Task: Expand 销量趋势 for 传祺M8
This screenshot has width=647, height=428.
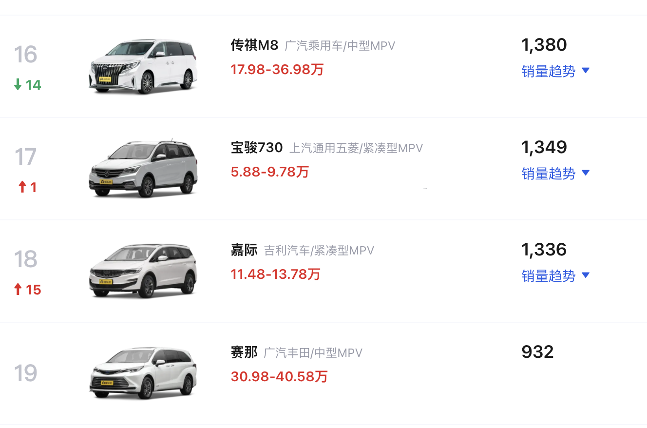Action: tap(555, 71)
